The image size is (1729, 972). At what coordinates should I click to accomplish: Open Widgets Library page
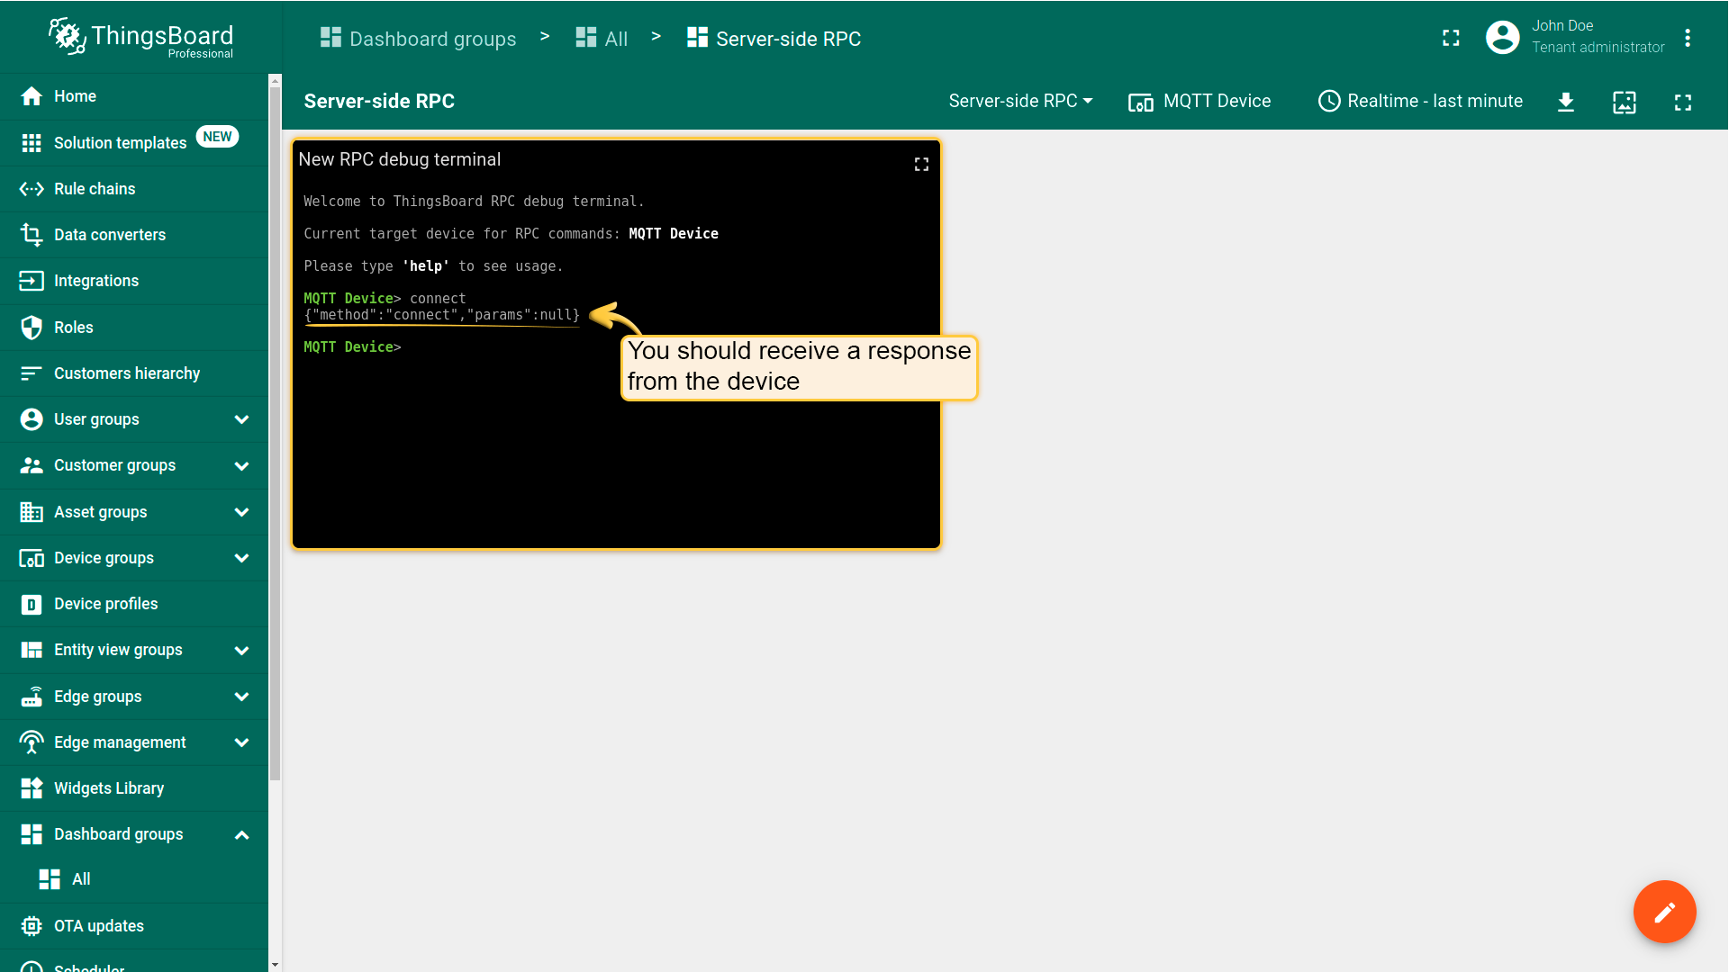[134, 788]
